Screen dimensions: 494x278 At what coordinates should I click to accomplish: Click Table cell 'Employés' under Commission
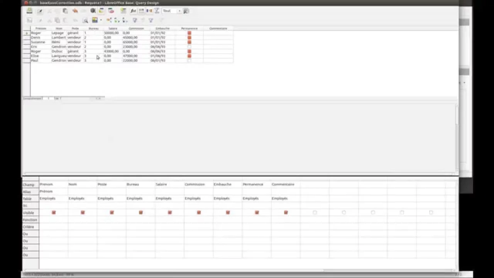[x=198, y=198]
